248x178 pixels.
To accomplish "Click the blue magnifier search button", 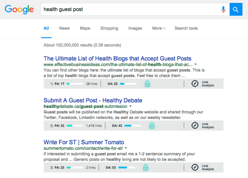I will pyautogui.click(x=236, y=9).
